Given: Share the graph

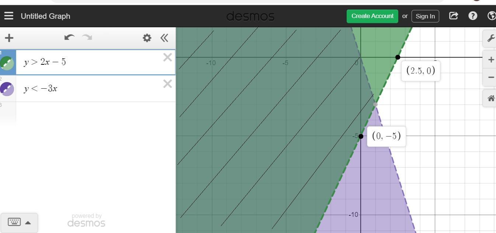Looking at the screenshot, I should pos(454,16).
